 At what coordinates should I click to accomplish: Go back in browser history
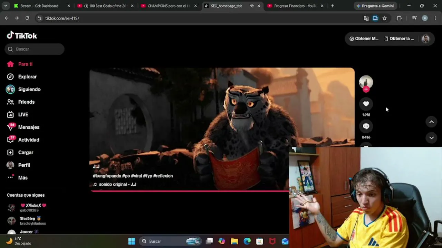(x=7, y=18)
